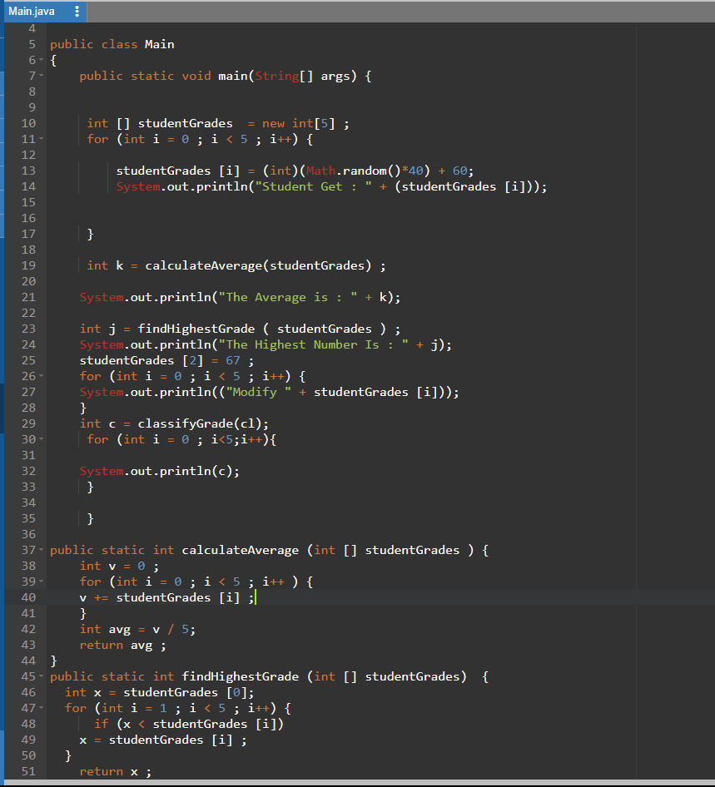715x787 pixels.
Task: Collapse the for loop at line 30
Action: pos(42,438)
